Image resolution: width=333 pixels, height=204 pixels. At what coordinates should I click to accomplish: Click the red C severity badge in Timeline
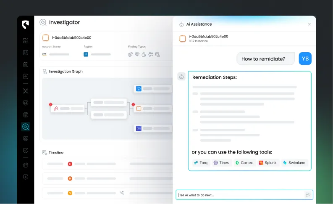pos(70,164)
